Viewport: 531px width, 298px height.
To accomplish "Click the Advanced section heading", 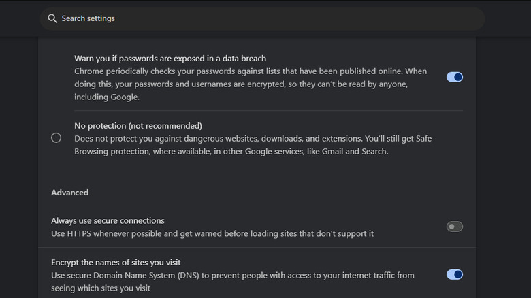I will tap(69, 193).
